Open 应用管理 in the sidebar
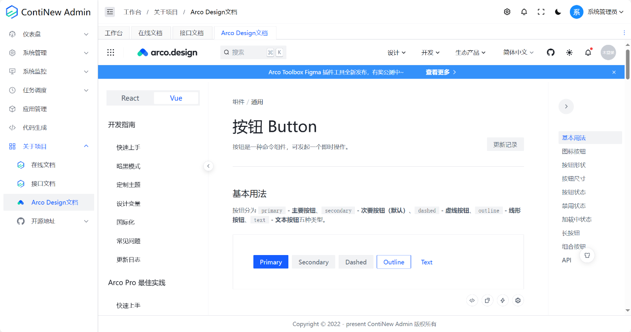Viewport: 631px width, 332px height. coord(49,109)
